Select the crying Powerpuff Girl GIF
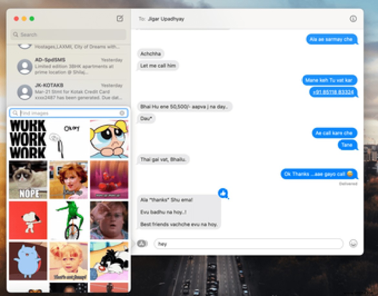The width and height of the screenshot is (378, 296). coord(109,139)
